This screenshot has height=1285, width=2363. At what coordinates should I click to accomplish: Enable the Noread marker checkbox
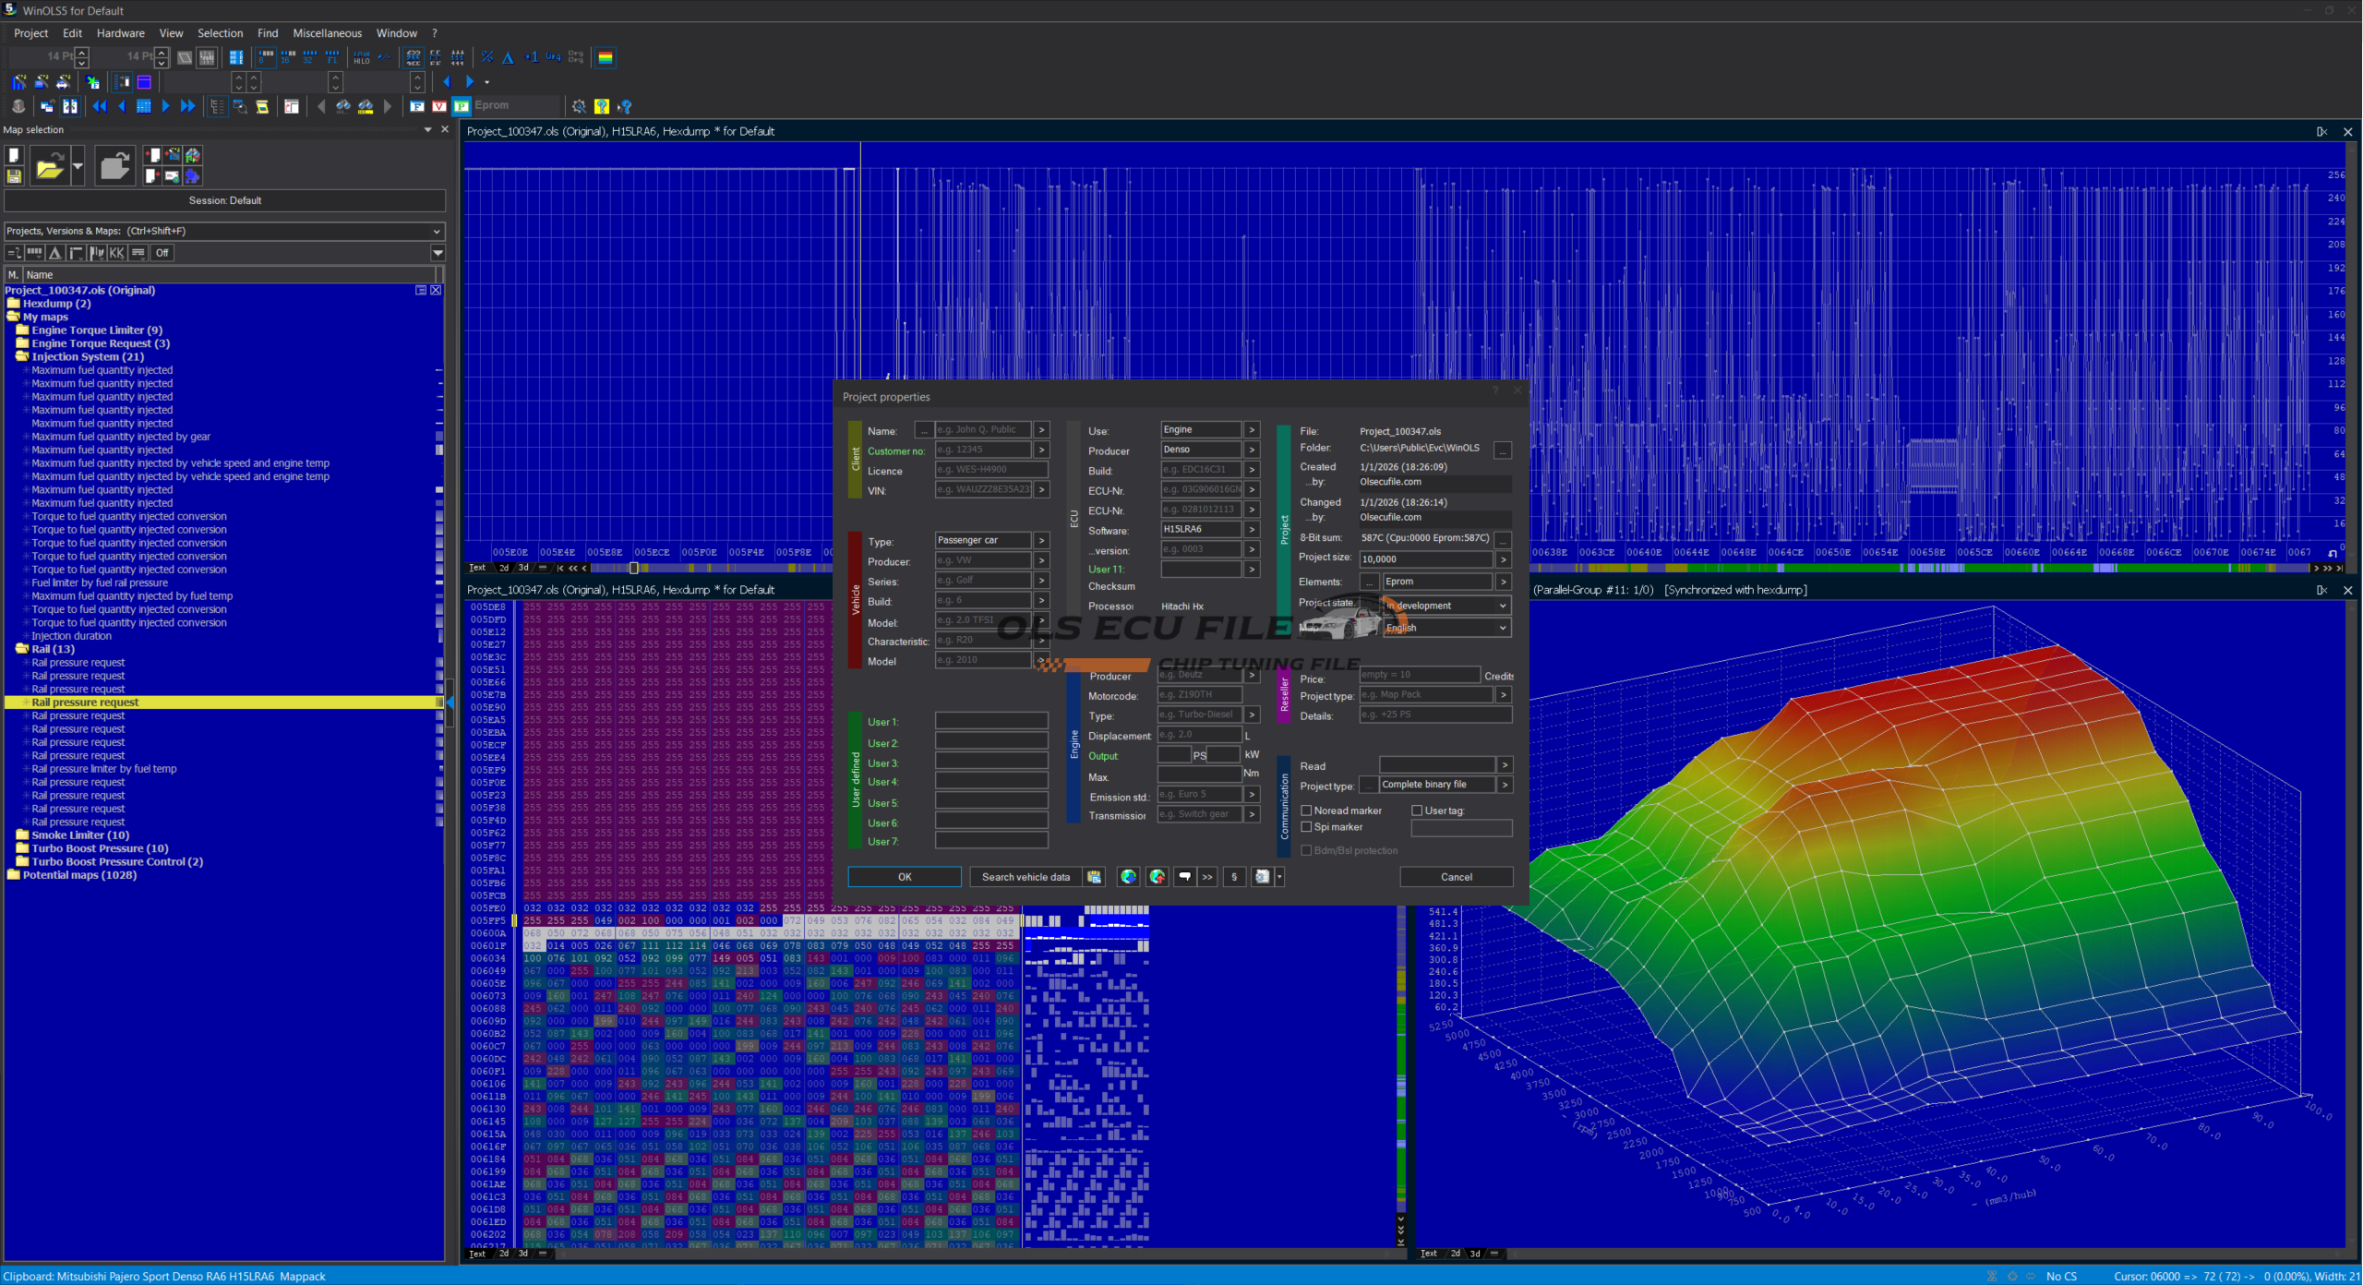[1306, 811]
